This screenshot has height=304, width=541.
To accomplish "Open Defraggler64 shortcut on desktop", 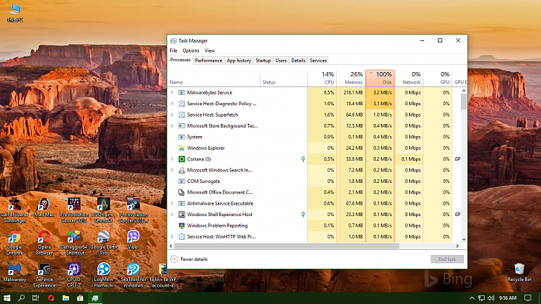I will (x=74, y=243).
